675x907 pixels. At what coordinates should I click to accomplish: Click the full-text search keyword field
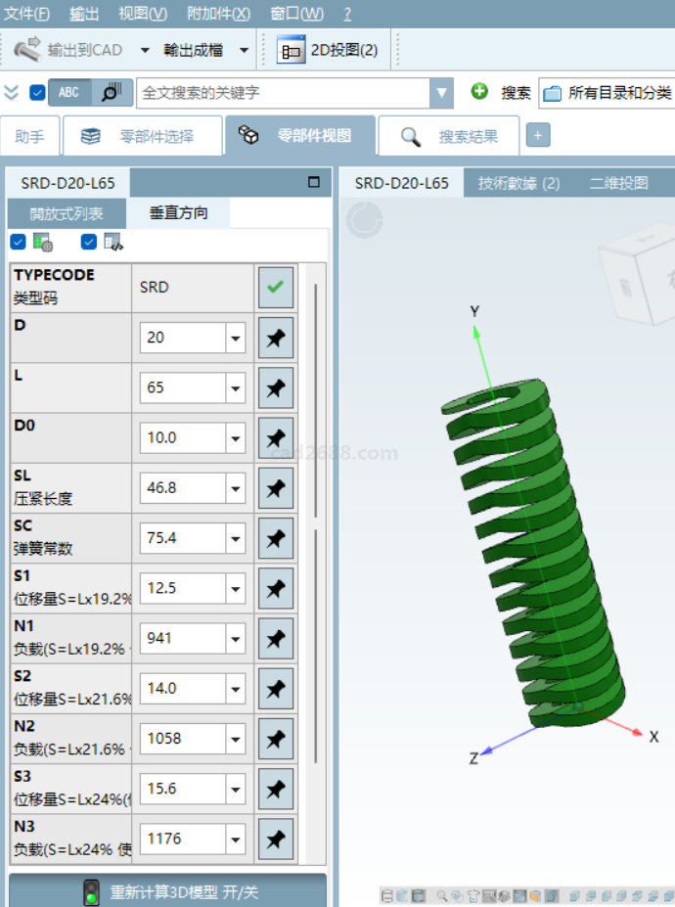point(284,93)
